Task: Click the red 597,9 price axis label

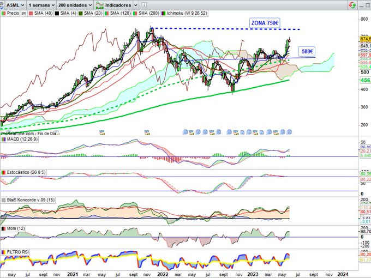Action: (x=366, y=55)
